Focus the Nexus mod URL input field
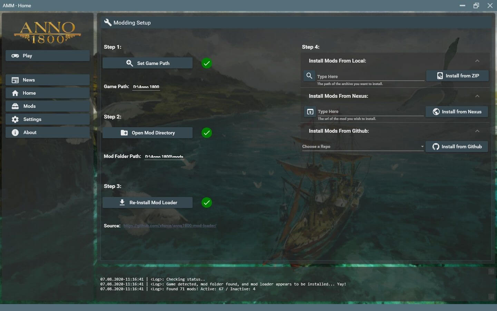Viewport: 497px width, 311px height. click(x=370, y=112)
